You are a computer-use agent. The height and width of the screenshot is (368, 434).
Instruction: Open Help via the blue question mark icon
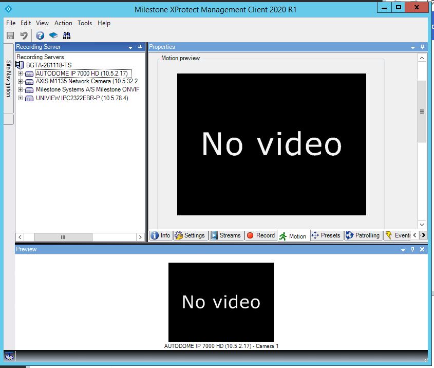pyautogui.click(x=40, y=35)
